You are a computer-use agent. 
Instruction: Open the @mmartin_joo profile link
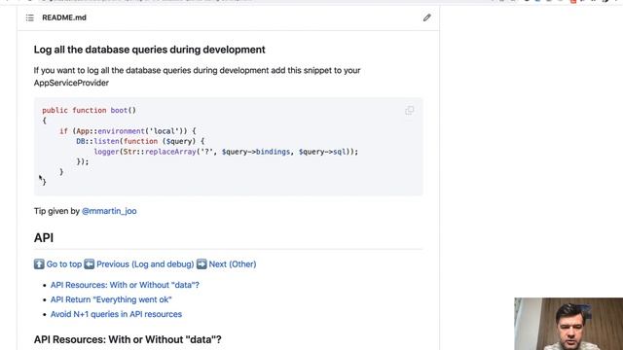click(109, 211)
